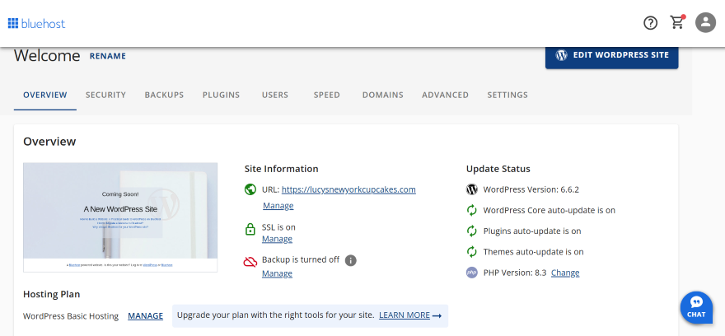Viewport: 725px width, 336px height.
Task: Click Edit WordPress Site button
Action: click(x=611, y=56)
